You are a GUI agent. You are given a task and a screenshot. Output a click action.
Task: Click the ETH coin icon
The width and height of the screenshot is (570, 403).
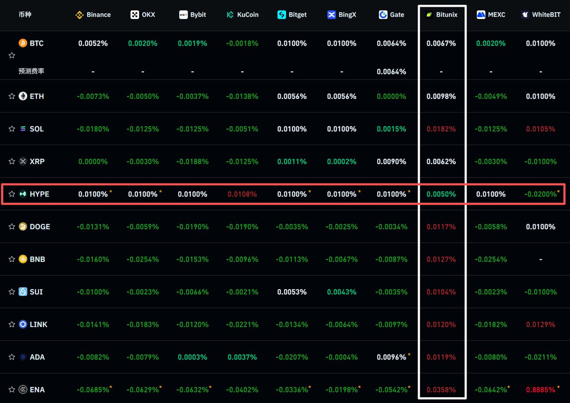23,96
